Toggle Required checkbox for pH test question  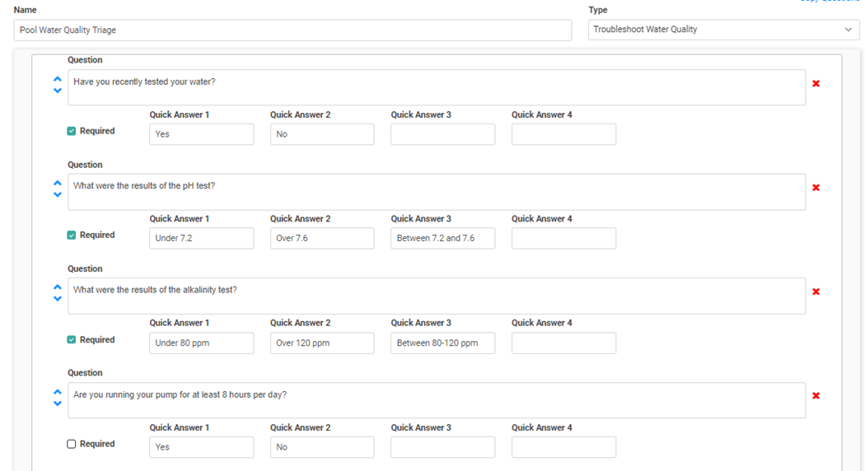(x=72, y=235)
